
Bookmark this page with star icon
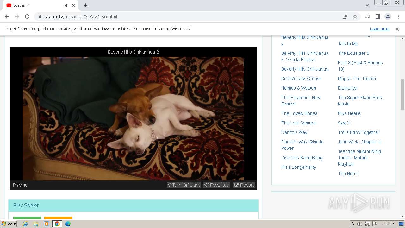click(355, 16)
